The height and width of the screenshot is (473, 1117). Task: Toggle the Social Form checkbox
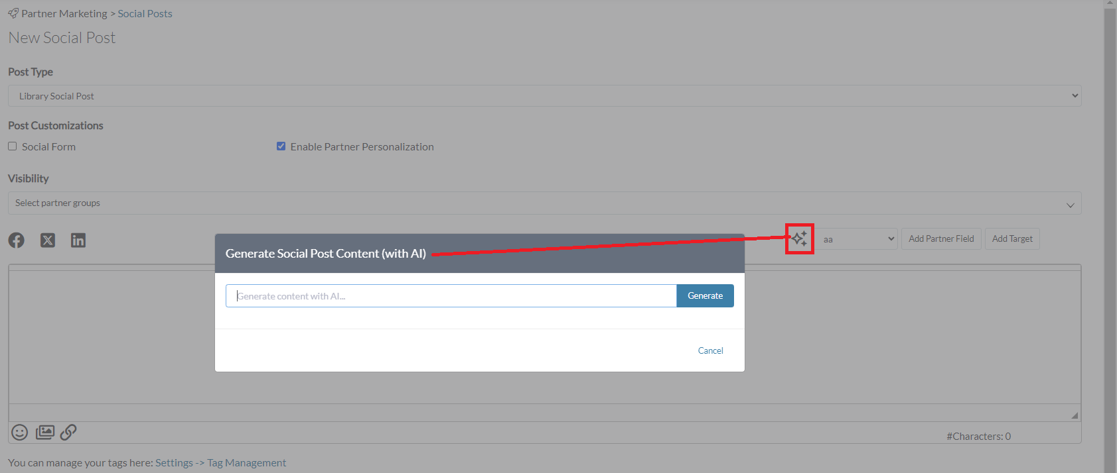coord(13,146)
